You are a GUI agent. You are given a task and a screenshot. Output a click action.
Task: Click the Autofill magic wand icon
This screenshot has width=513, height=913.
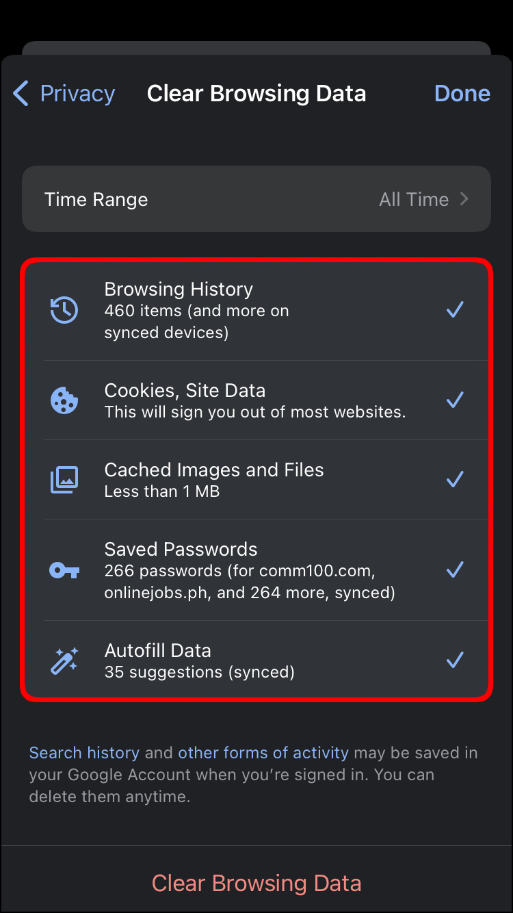64,660
